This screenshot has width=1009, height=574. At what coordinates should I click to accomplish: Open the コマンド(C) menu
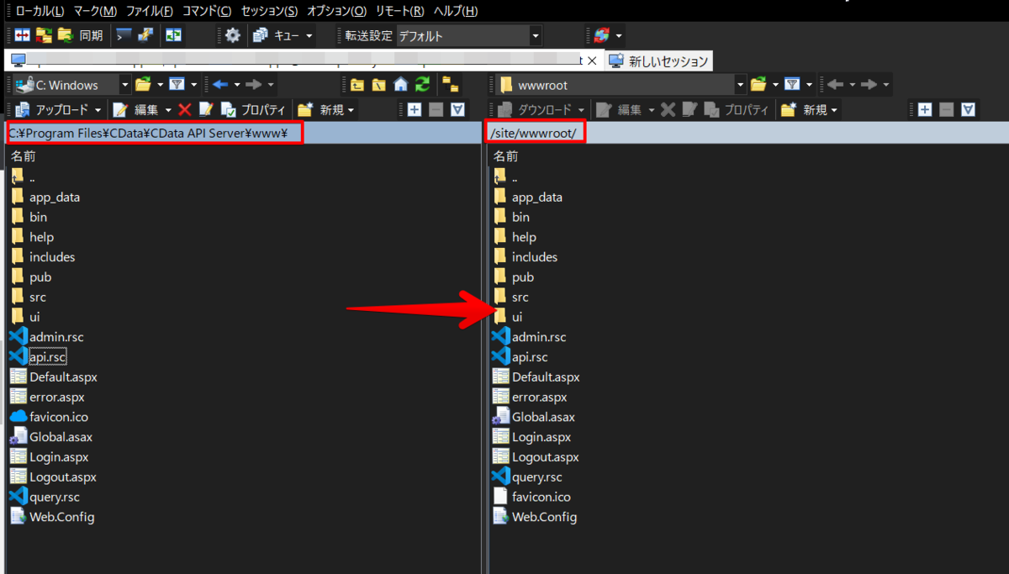207,11
